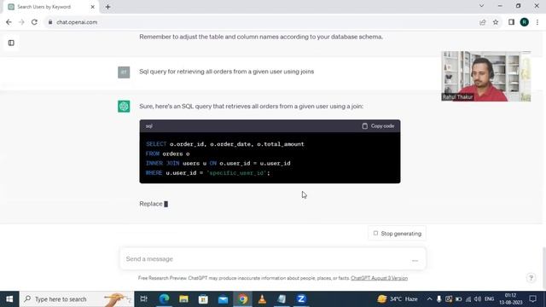The image size is (546, 307).
Task: Open the Chrome three-dot menu
Action: tap(537, 22)
